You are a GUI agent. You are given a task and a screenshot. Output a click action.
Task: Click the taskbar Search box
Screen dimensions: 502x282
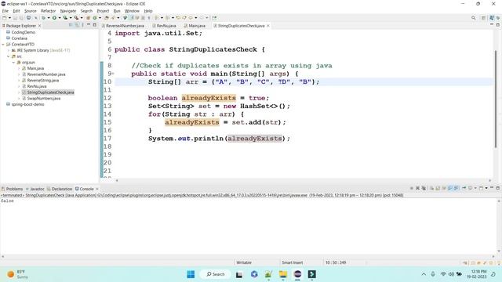click(x=216, y=274)
